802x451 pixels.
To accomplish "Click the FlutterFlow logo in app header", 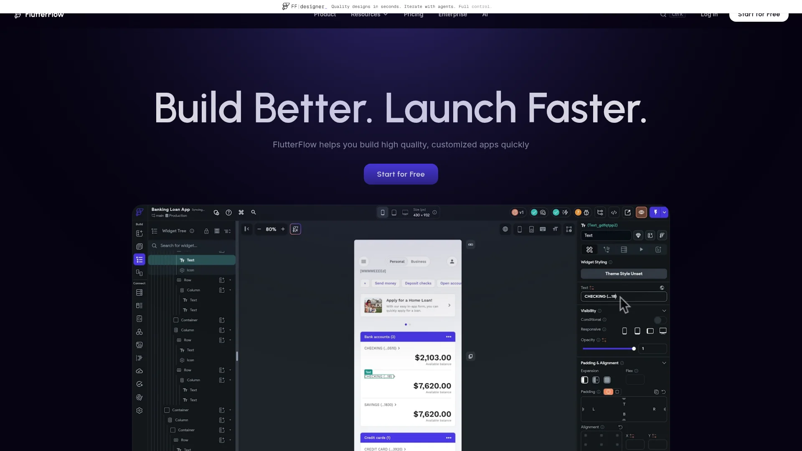I will 140,212.
